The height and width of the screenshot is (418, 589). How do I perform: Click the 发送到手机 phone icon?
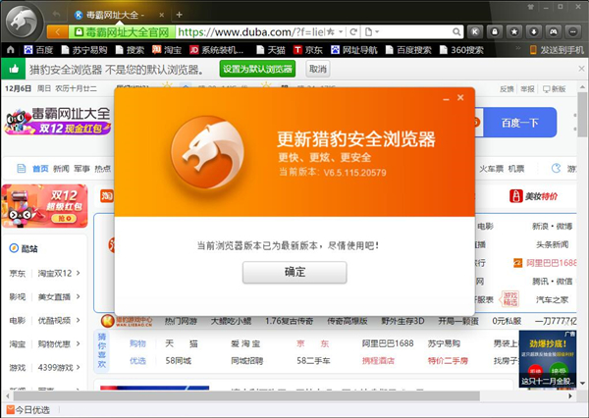(x=533, y=50)
